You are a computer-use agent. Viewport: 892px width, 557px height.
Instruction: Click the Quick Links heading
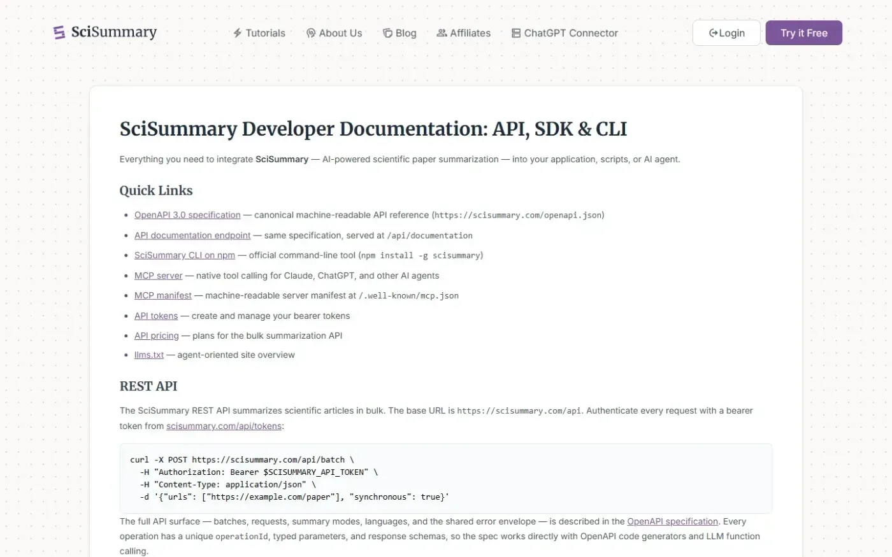click(x=156, y=190)
